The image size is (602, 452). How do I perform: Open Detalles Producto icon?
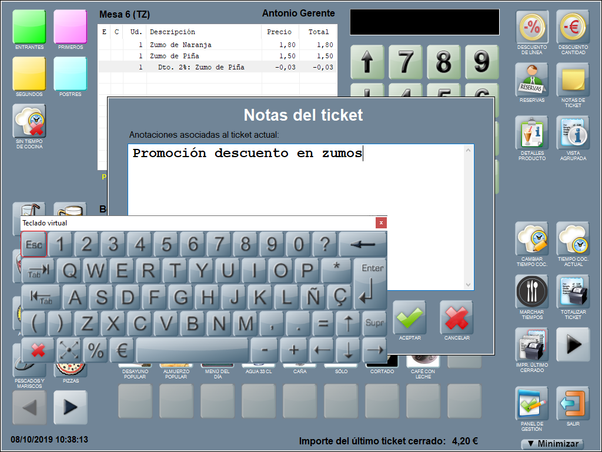pos(532,133)
